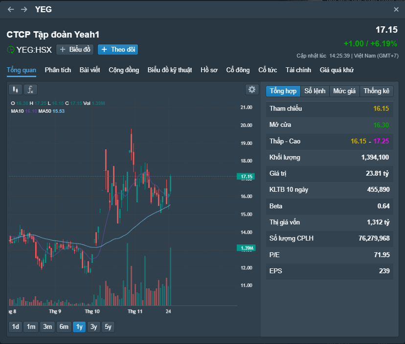
Task: Click the KLTB 10 ngày value 455,890
Action: click(x=378, y=190)
